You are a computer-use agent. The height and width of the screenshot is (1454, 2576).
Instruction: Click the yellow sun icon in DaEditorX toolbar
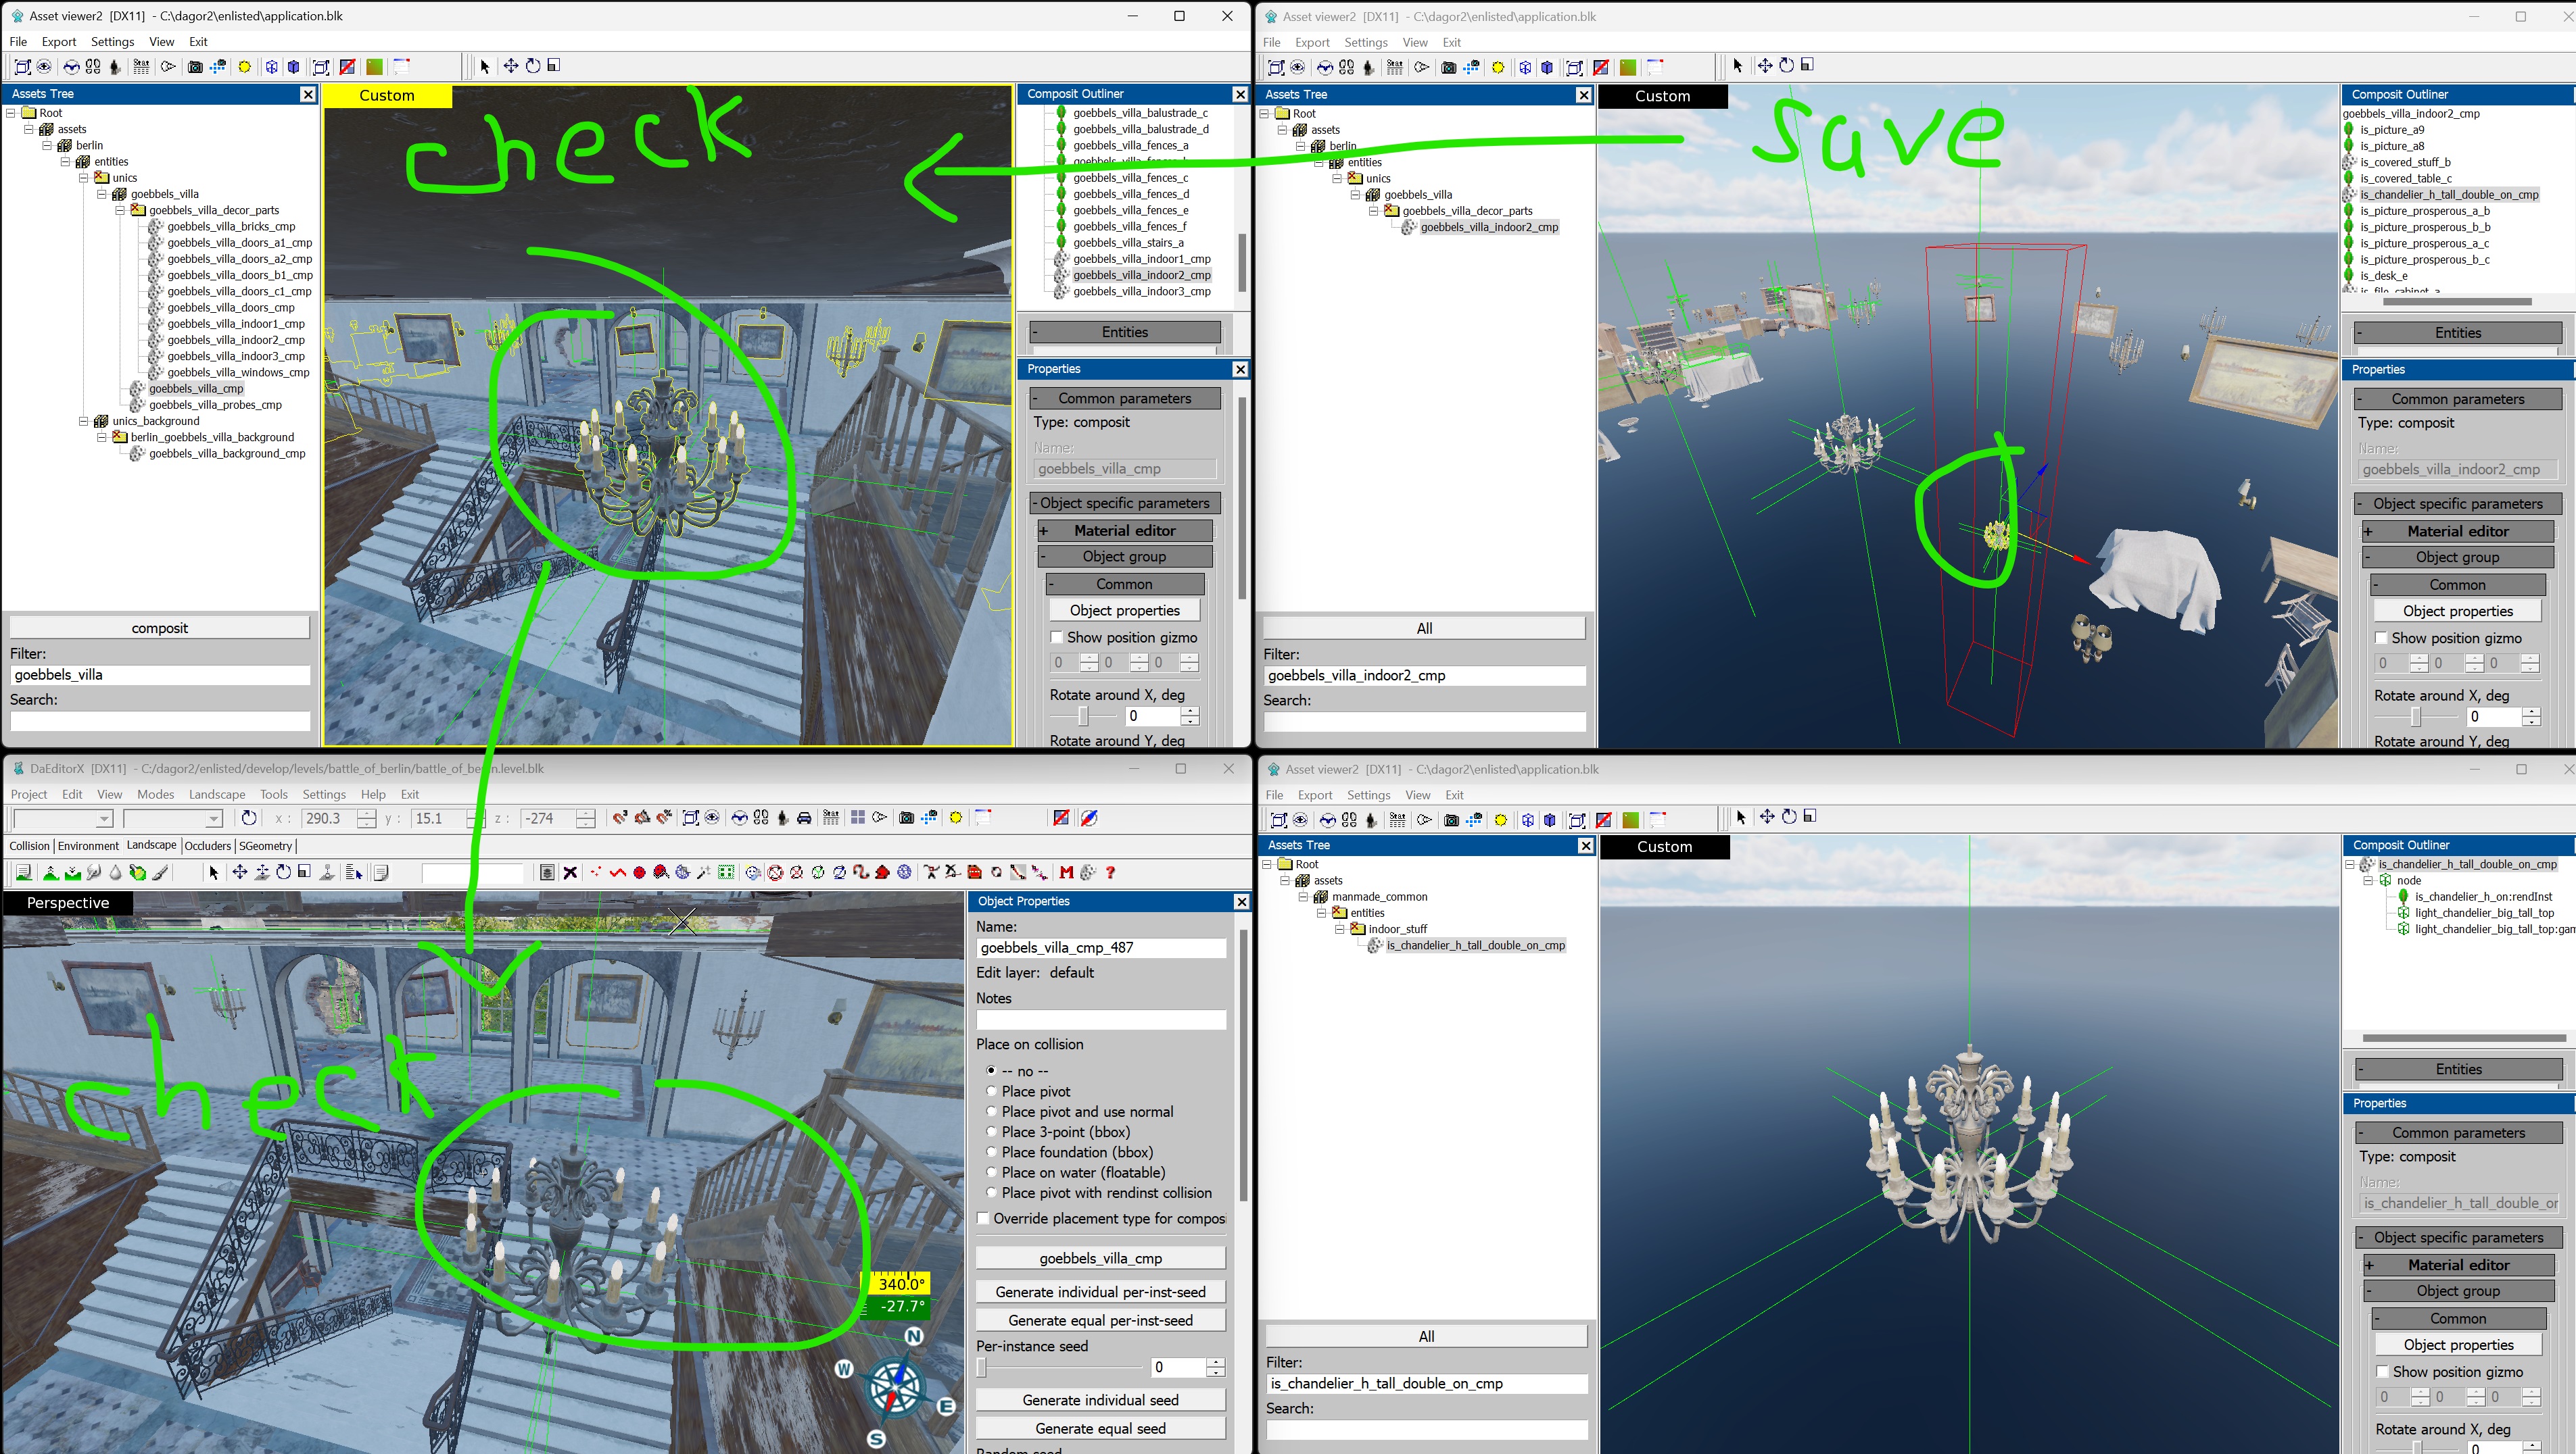pyautogui.click(x=956, y=818)
